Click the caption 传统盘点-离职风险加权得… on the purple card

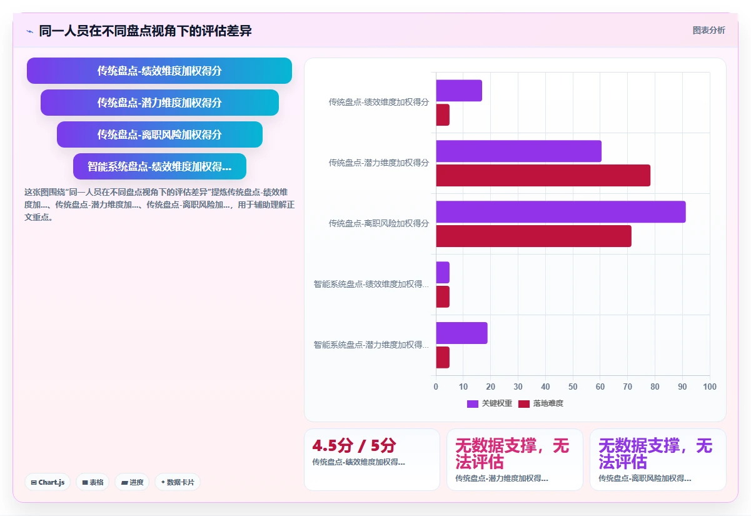coord(645,478)
